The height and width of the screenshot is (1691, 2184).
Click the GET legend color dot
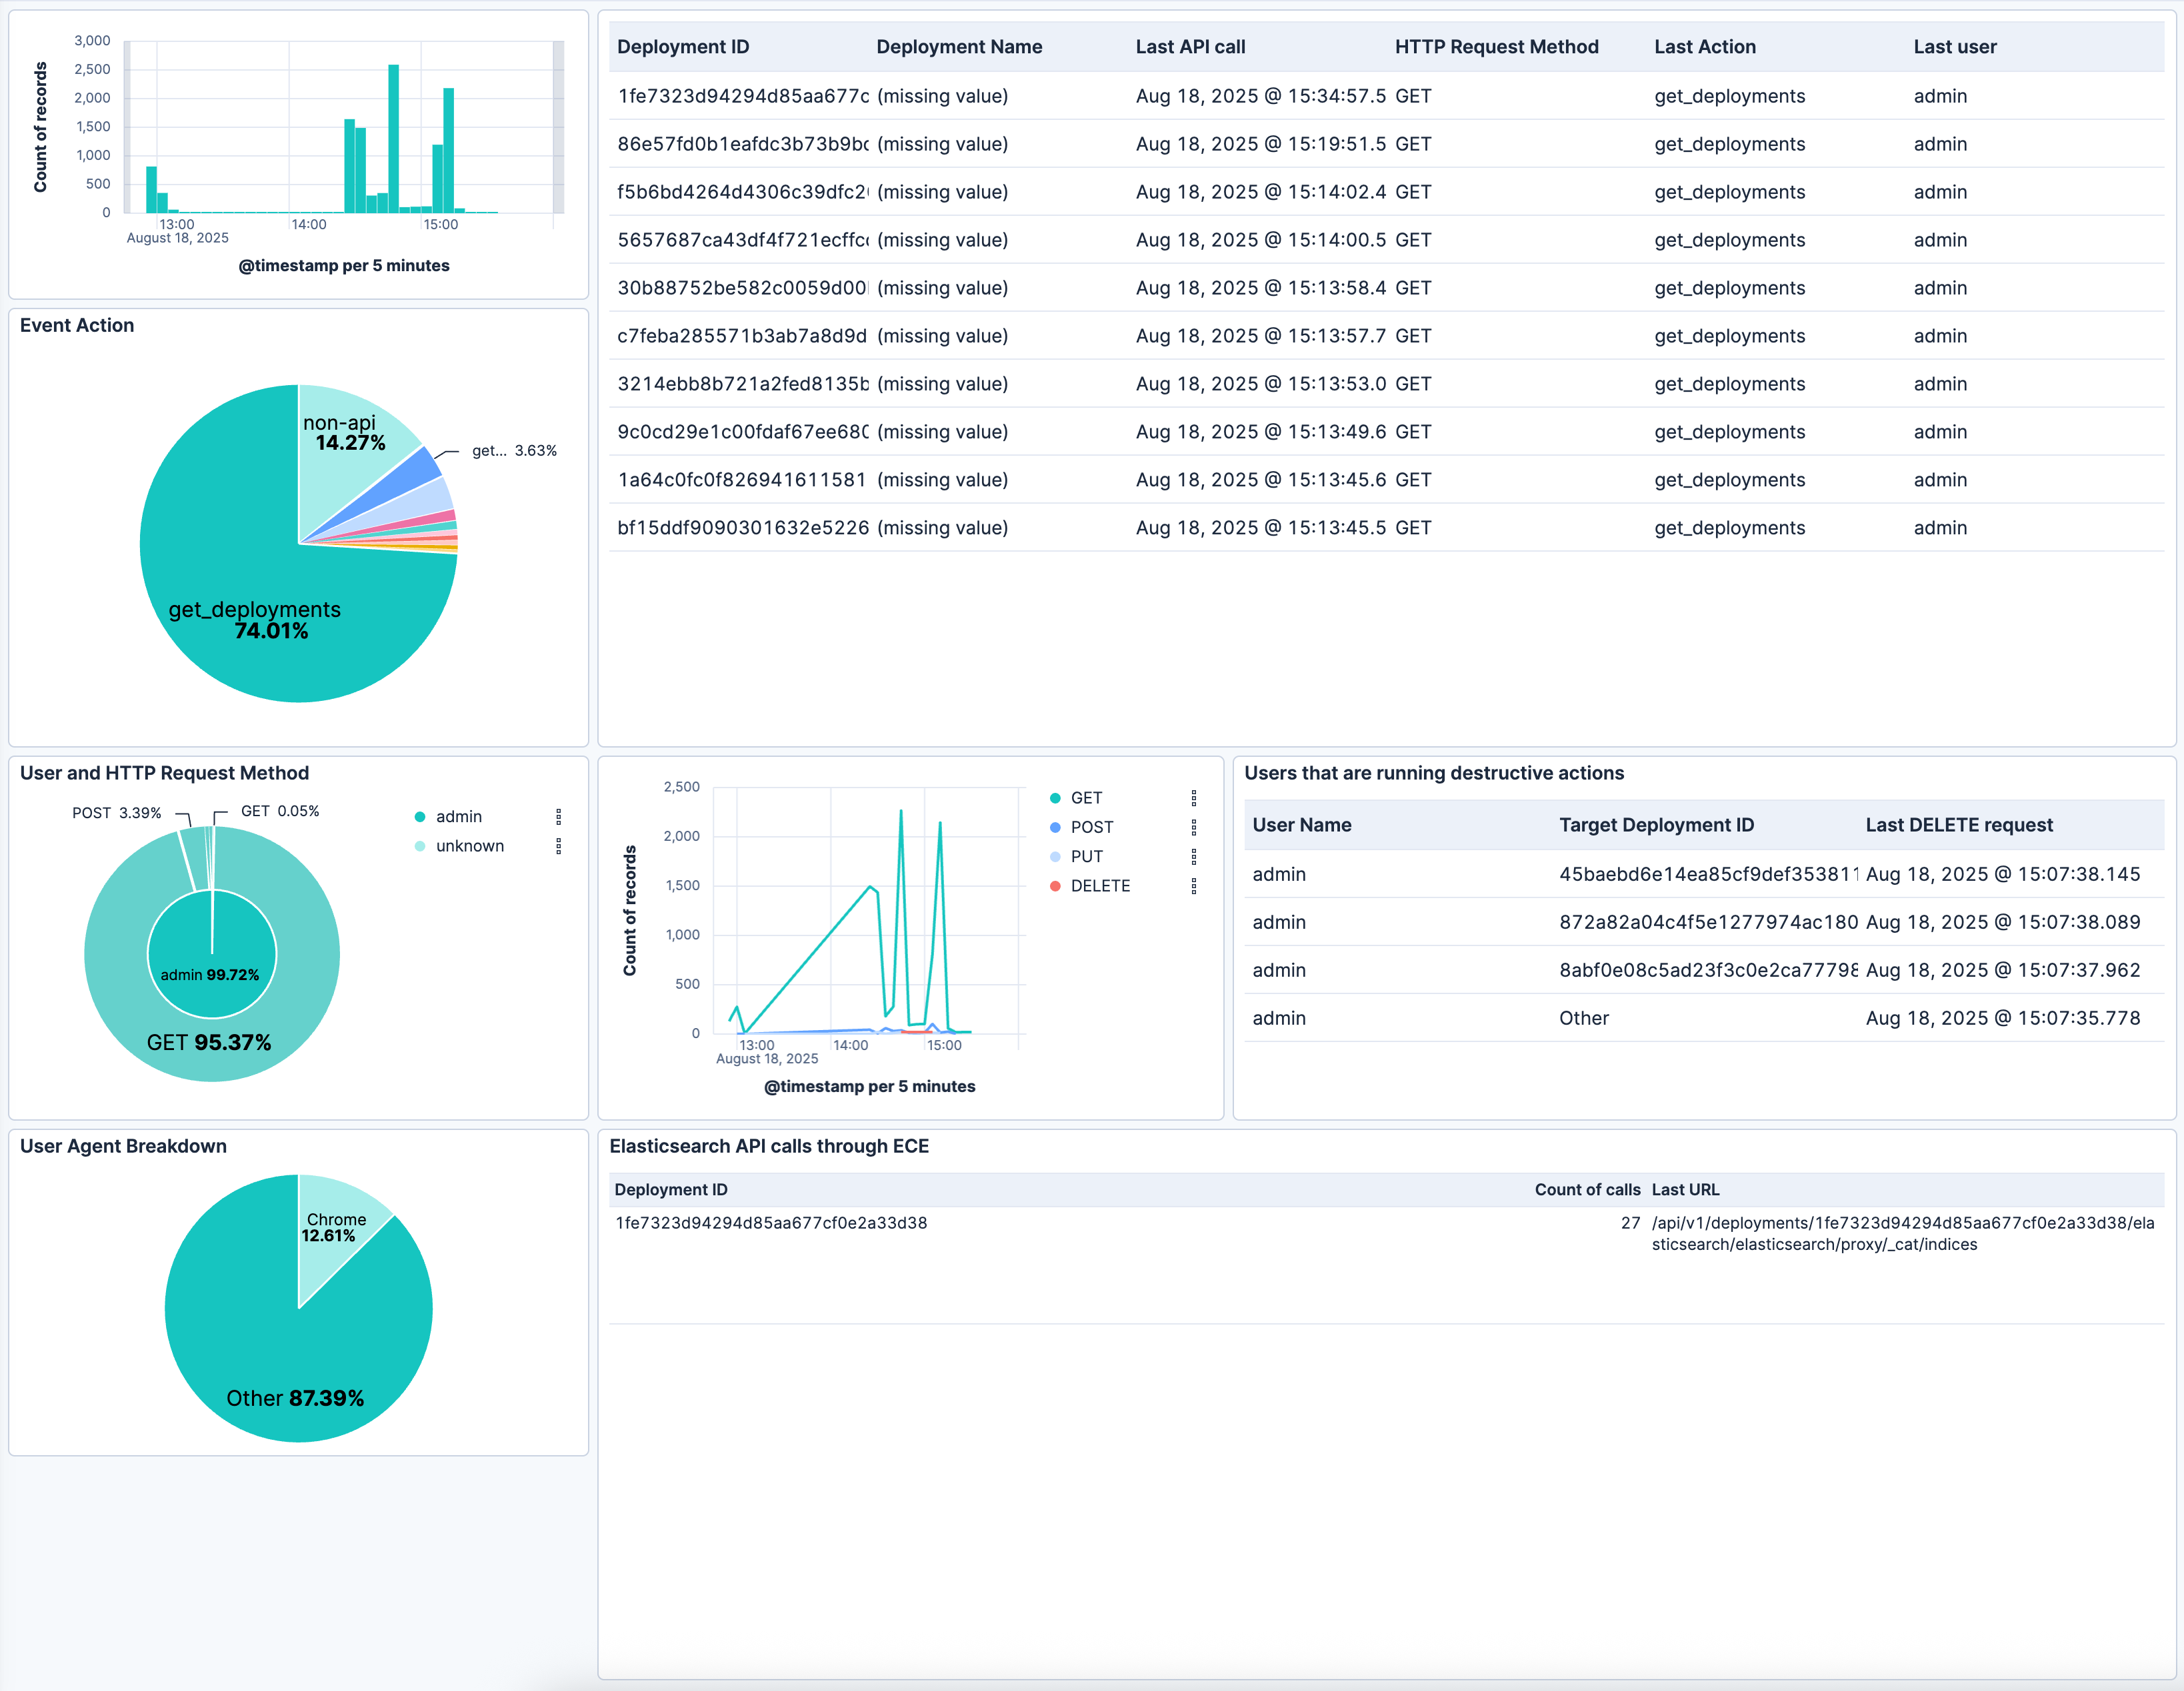pos(1054,798)
